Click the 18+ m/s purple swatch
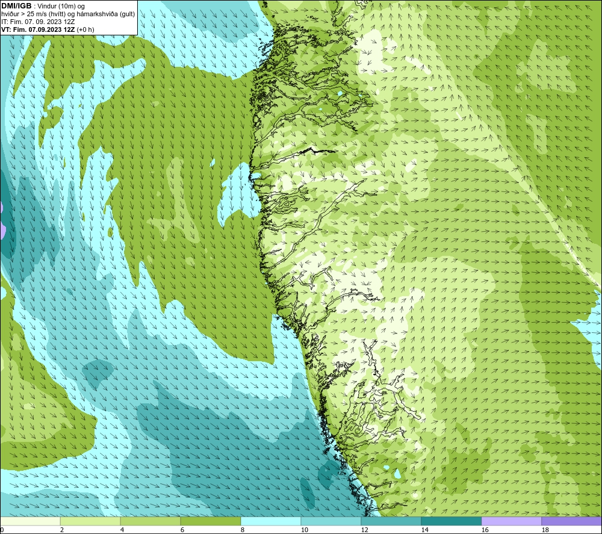Viewport: 602px width, 534px height. point(572,521)
